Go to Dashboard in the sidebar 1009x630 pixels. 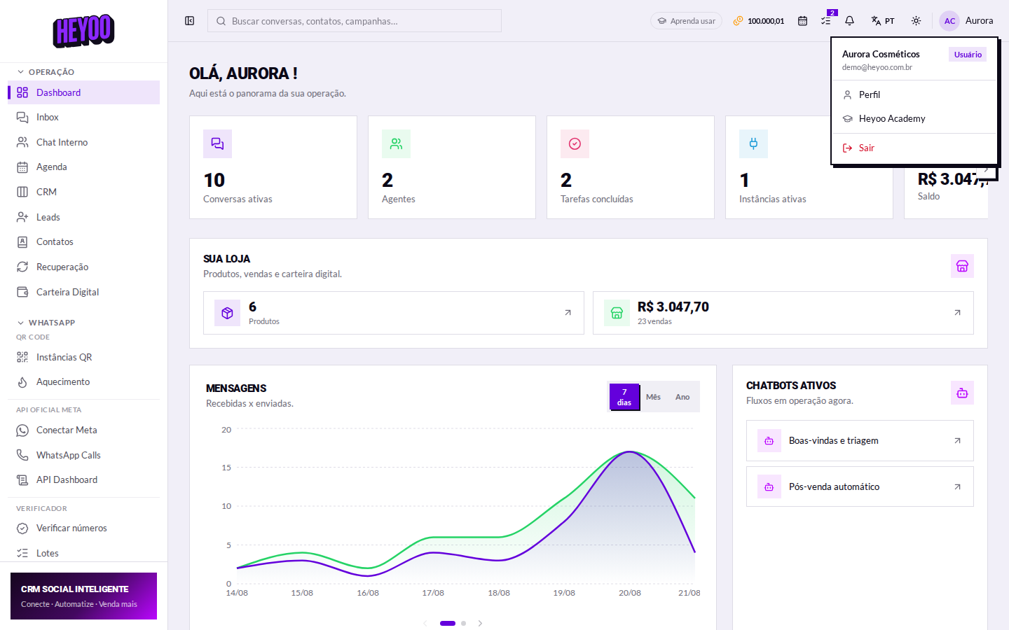[83, 92]
